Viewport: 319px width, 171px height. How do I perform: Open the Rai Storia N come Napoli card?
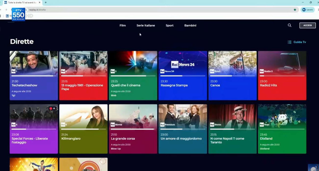232,129
